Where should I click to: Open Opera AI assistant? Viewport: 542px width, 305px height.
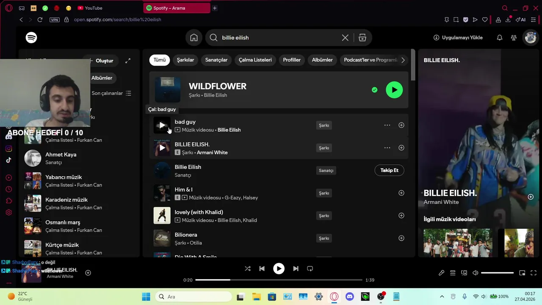point(521,19)
